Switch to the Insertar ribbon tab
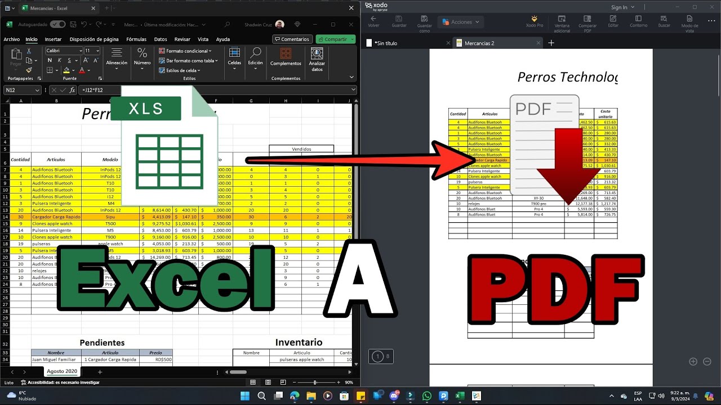721x405 pixels. pos(53,39)
